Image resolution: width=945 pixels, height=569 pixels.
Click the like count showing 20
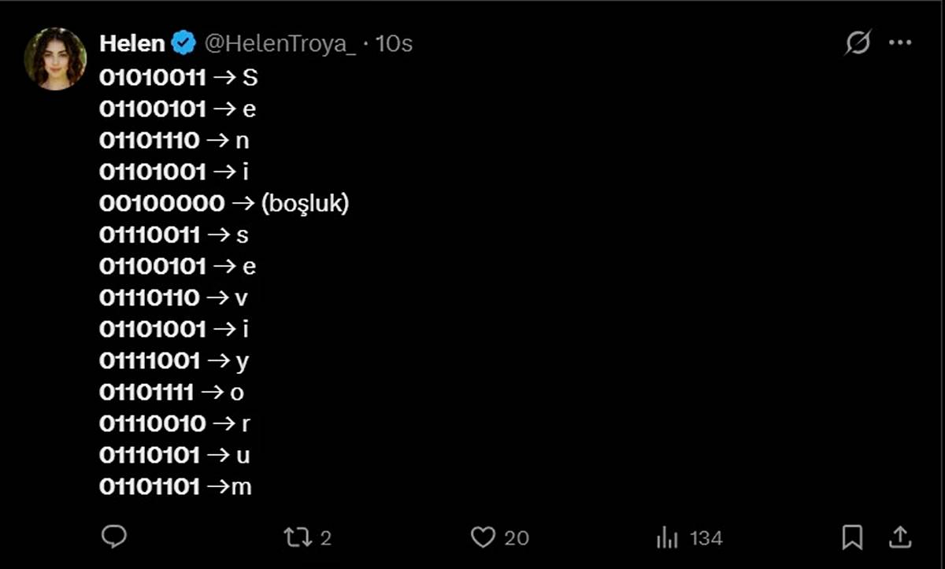[516, 538]
